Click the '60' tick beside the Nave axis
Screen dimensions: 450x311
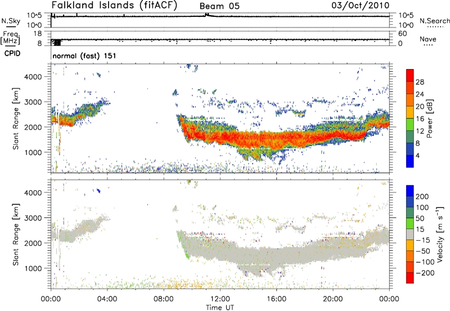click(x=402, y=34)
